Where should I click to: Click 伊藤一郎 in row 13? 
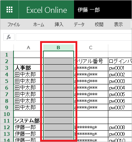(28, 134)
